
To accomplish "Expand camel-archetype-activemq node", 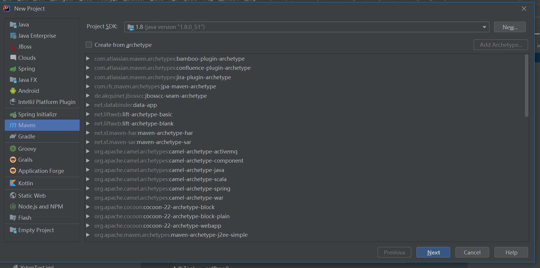I will click(88, 151).
